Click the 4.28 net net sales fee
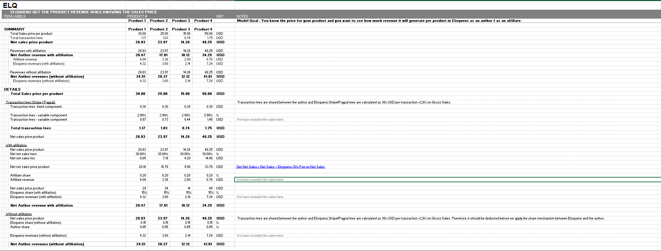This screenshot has width=661, height=251. pyautogui.click(x=187, y=158)
